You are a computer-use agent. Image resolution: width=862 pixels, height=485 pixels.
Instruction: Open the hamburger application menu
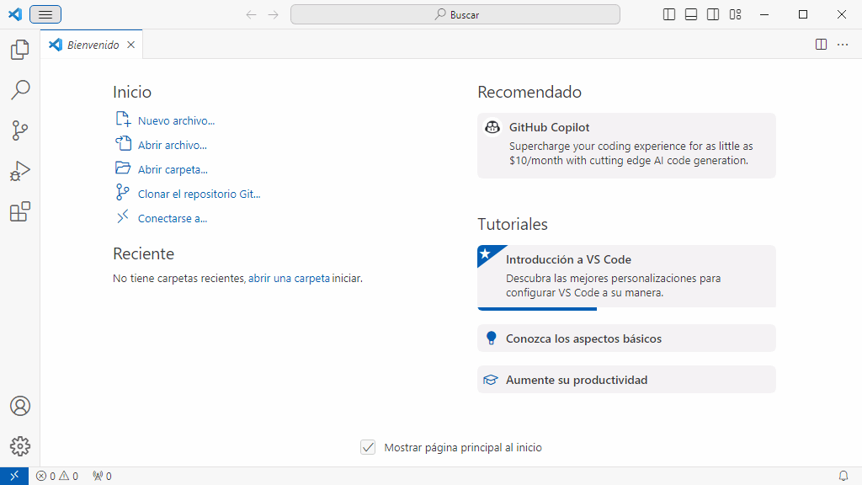(x=45, y=14)
